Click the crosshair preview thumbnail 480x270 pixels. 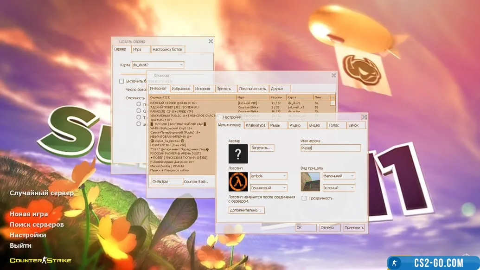pyautogui.click(x=310, y=181)
